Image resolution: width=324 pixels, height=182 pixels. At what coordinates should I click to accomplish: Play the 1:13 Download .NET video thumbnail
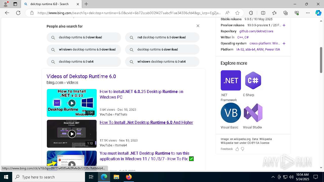pyautogui.click(x=72, y=134)
